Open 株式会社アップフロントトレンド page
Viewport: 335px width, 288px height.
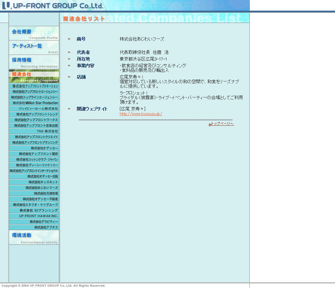click(34, 114)
